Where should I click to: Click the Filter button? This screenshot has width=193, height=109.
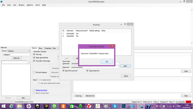(x=23, y=98)
